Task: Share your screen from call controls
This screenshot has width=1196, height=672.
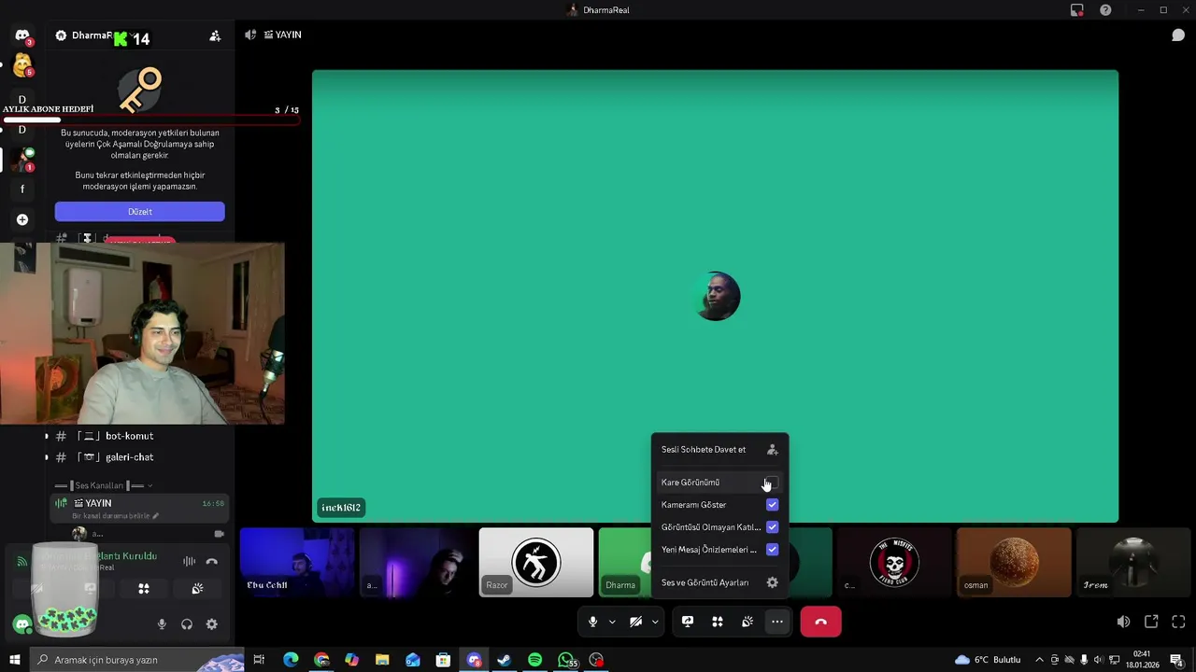Action: coord(688,622)
